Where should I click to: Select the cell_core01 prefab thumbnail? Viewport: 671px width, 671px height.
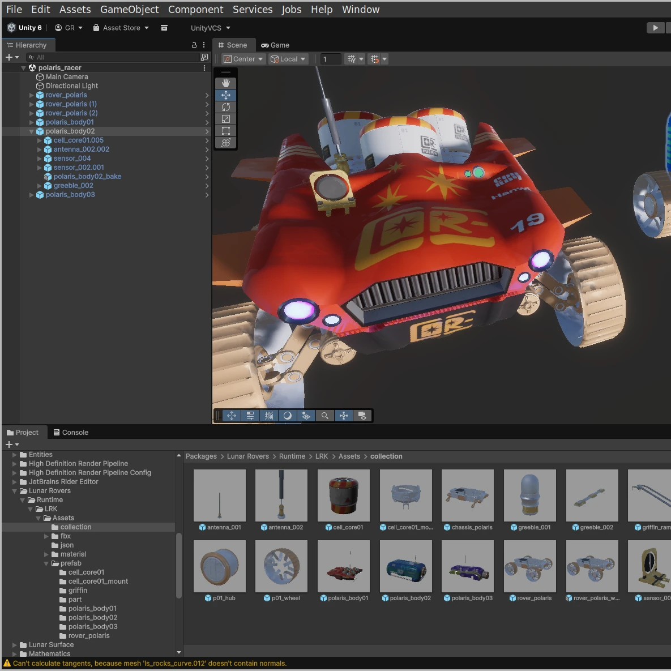tap(344, 495)
